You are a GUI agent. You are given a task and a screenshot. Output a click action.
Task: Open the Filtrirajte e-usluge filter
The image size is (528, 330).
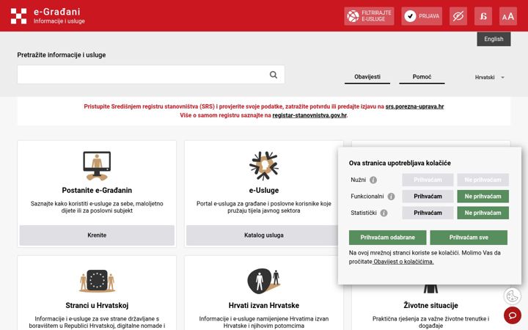click(369, 16)
